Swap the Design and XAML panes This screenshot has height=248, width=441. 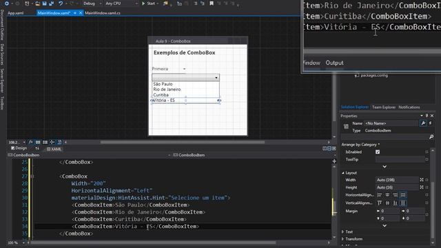(37, 149)
